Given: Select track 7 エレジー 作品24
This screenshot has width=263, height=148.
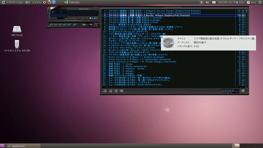Looking at the screenshot, I should (174, 25).
